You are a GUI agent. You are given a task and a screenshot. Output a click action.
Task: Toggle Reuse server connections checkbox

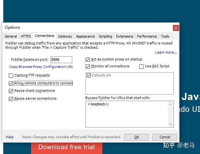tap(11, 99)
